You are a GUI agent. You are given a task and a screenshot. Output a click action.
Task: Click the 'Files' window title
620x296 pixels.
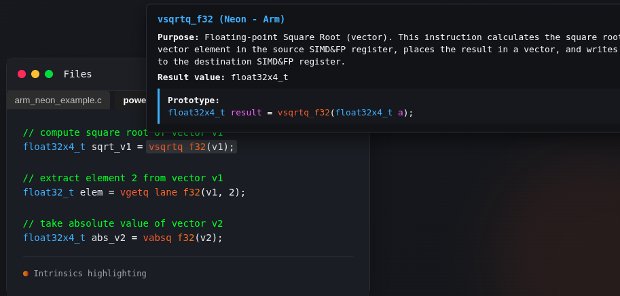[77, 74]
